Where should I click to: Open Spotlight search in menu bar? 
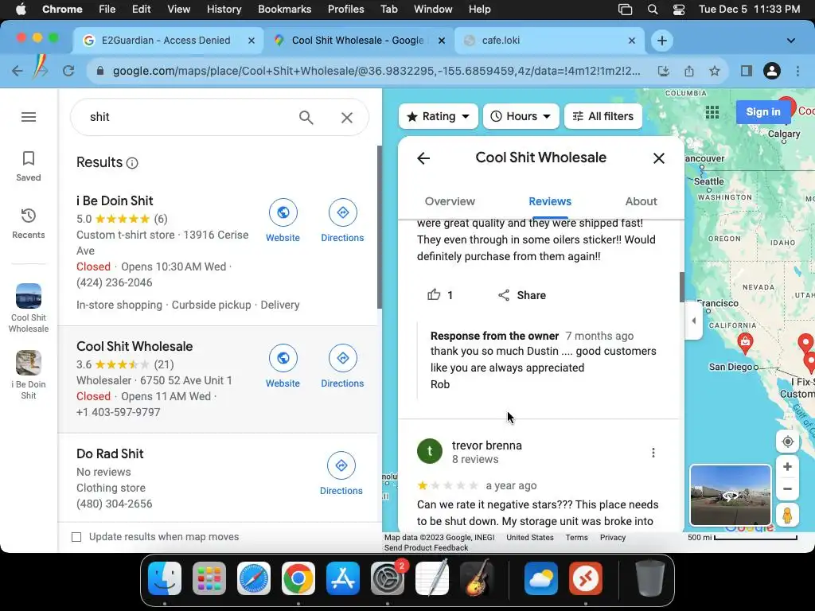[653, 10]
